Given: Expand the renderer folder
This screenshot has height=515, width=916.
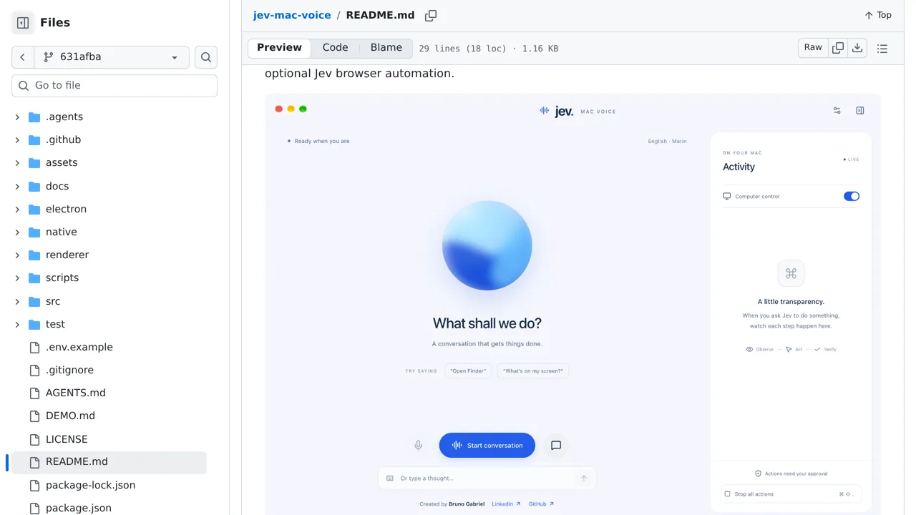Looking at the screenshot, I should point(17,255).
